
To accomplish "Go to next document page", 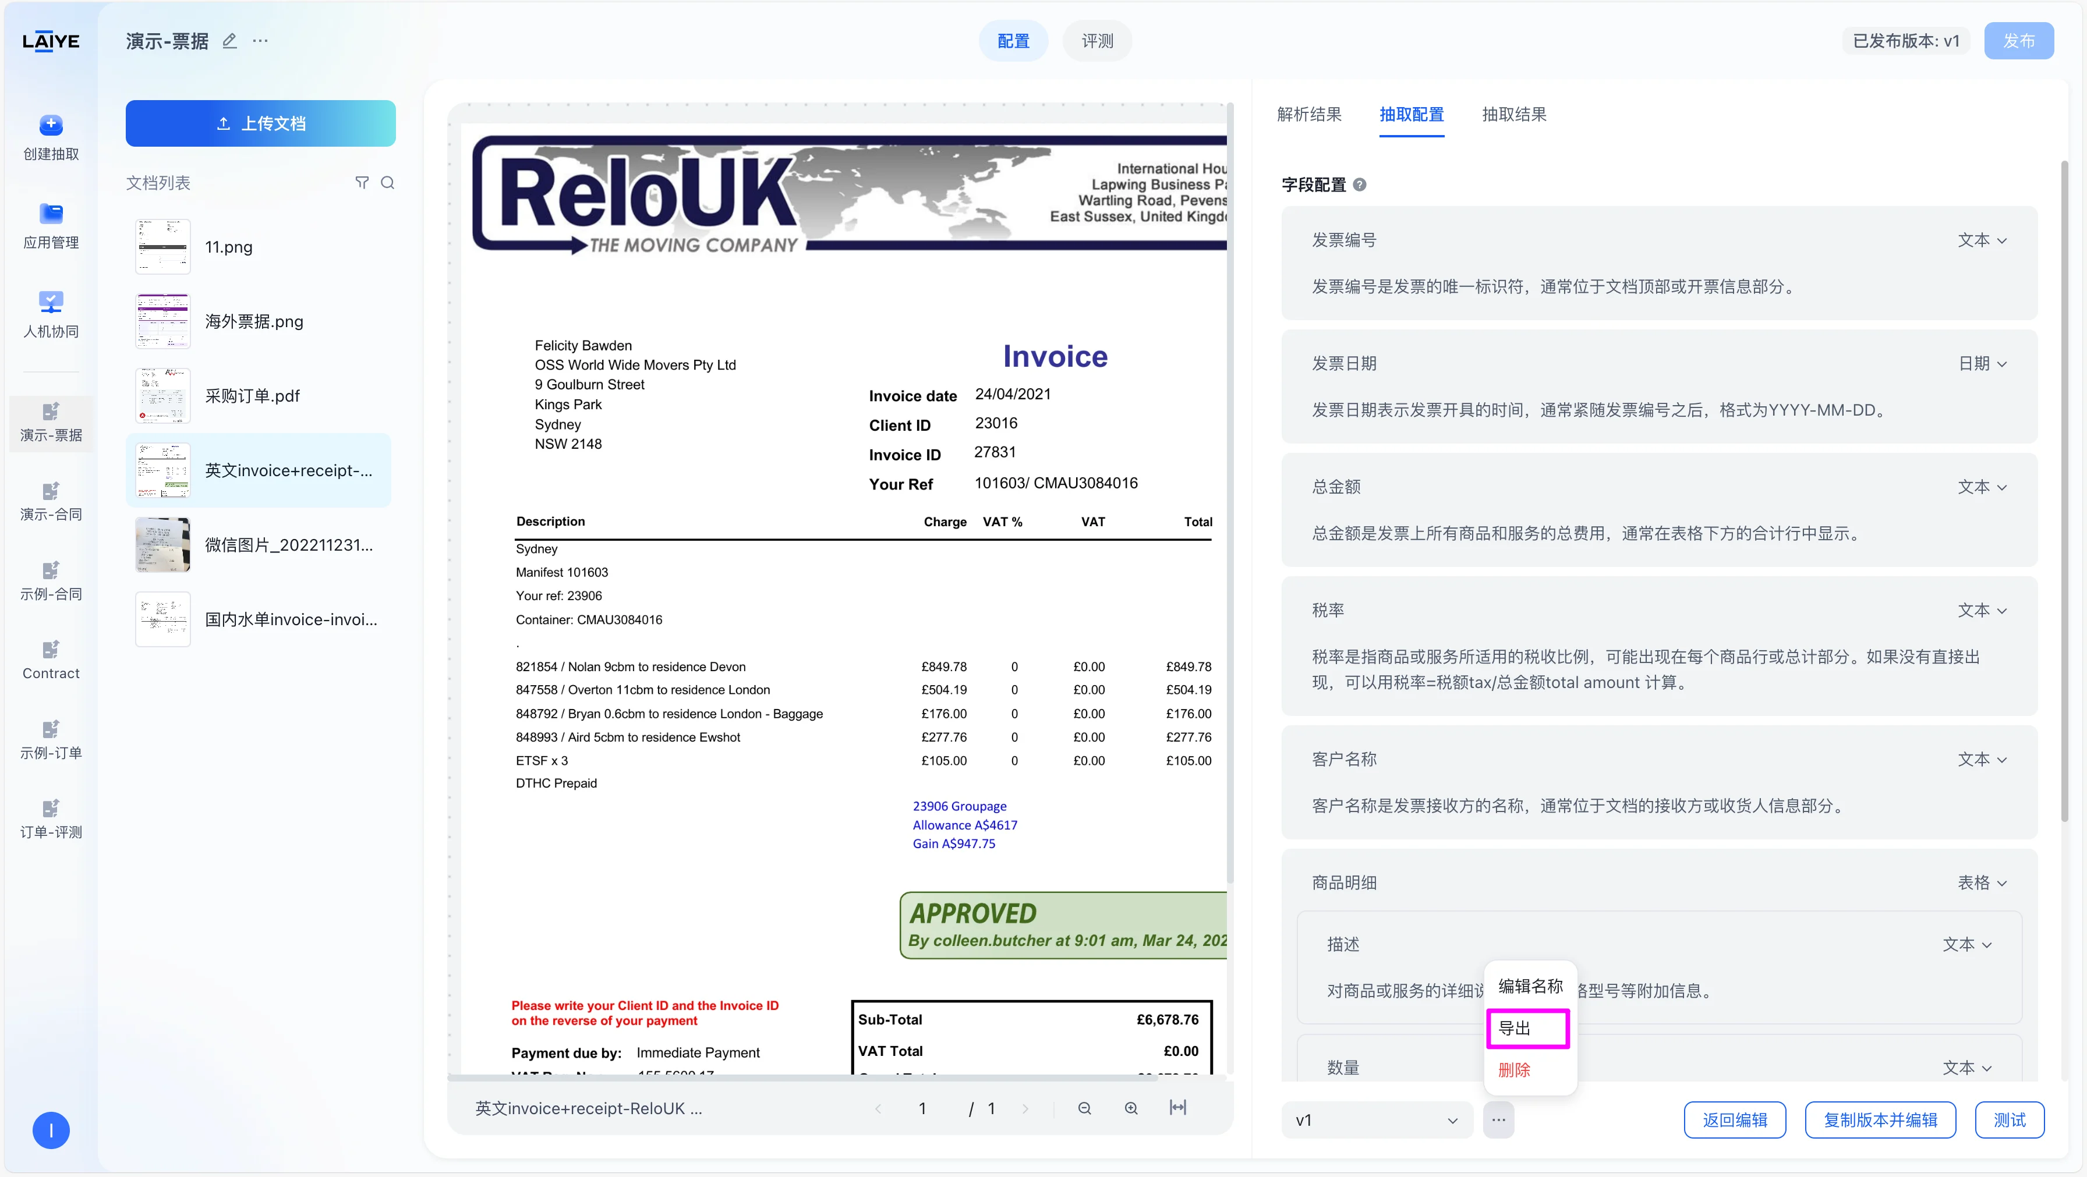I will click(1025, 1108).
